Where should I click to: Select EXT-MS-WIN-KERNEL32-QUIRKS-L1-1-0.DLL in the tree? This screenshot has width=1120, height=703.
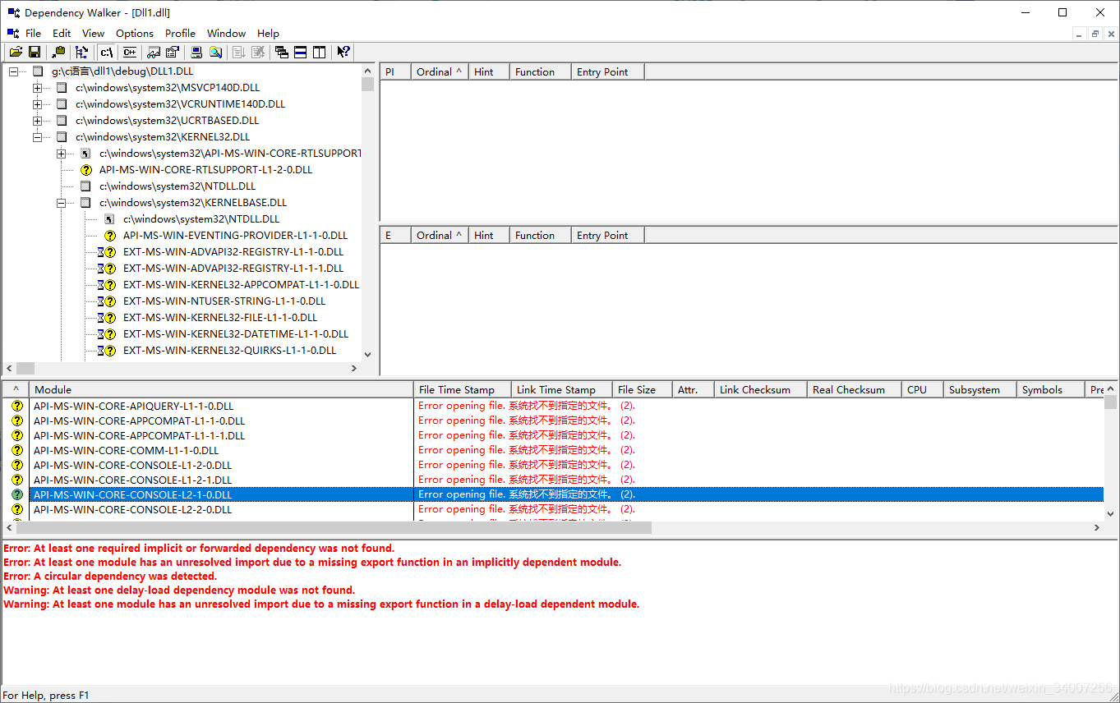tap(229, 351)
